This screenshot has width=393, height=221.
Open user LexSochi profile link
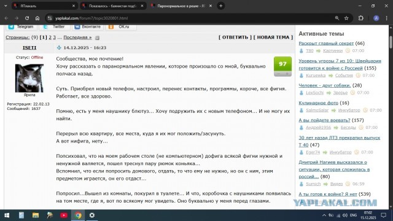[315, 93]
